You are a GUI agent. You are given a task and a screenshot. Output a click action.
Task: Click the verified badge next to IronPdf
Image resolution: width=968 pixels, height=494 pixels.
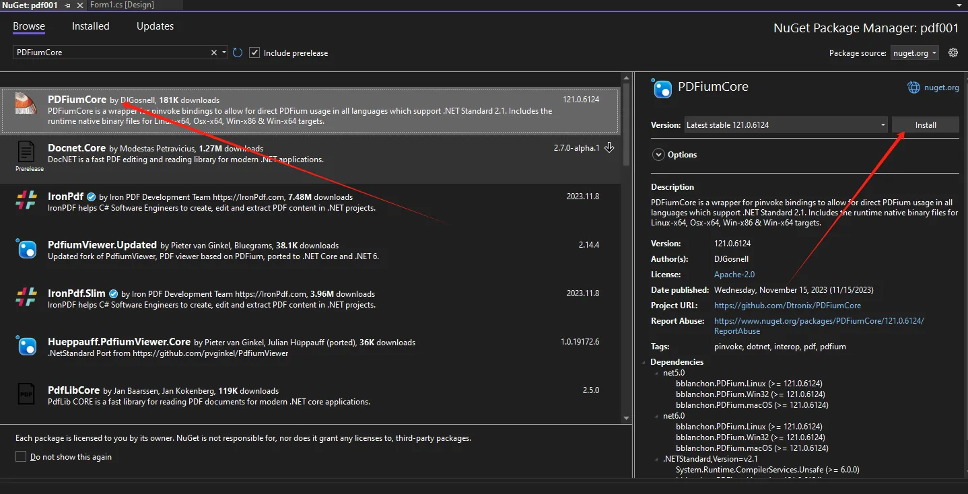[x=92, y=197]
